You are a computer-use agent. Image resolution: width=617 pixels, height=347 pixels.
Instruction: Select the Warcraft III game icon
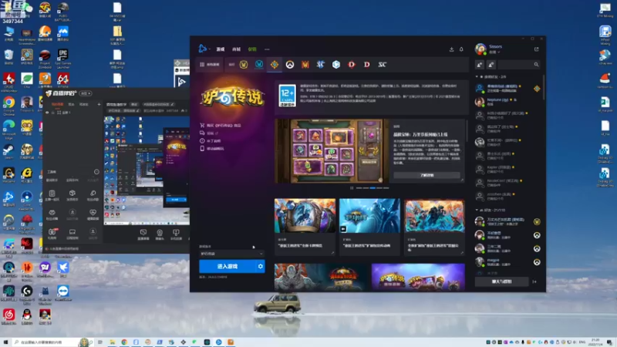click(305, 65)
